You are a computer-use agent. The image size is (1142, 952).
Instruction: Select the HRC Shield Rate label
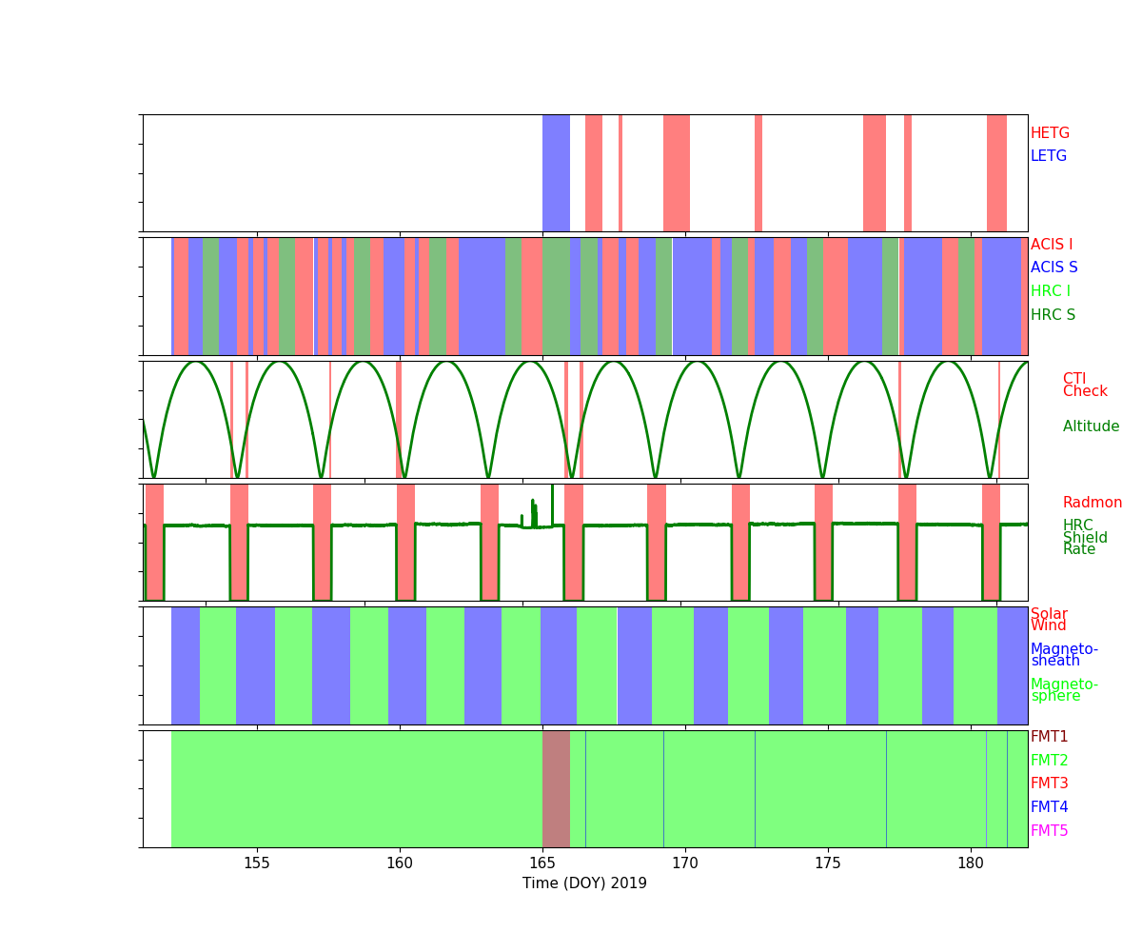1079,538
